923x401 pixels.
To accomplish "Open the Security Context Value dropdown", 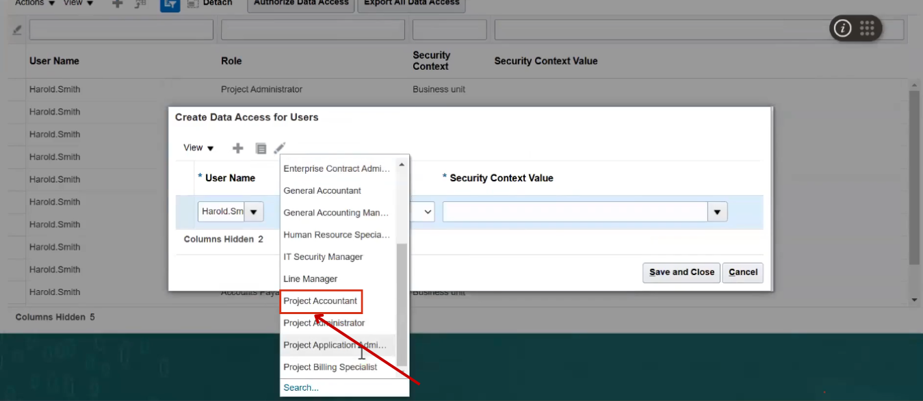I will point(717,211).
